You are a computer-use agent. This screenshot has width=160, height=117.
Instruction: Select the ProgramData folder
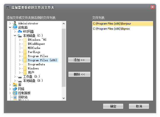[36, 64]
